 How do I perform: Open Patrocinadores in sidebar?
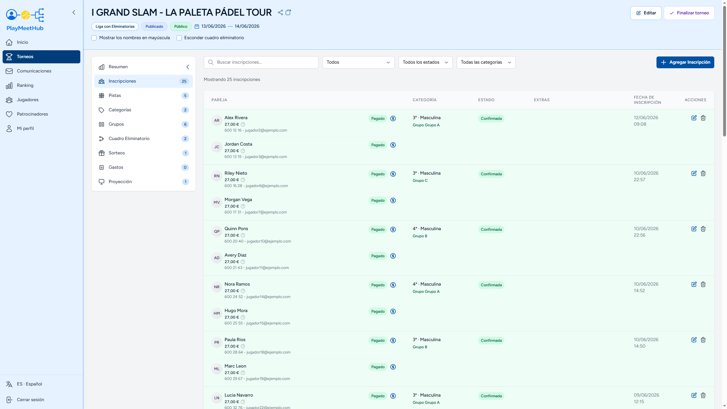tap(41, 114)
